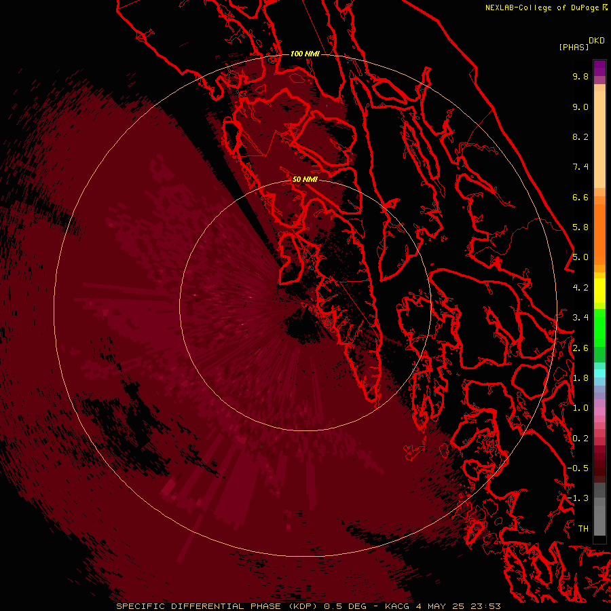Click the 8.2 scale value
The height and width of the screenshot is (611, 611).
click(580, 136)
